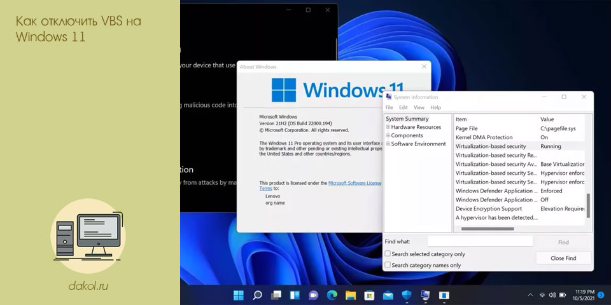Click the Find button
611x305 pixels.
pyautogui.click(x=563, y=242)
